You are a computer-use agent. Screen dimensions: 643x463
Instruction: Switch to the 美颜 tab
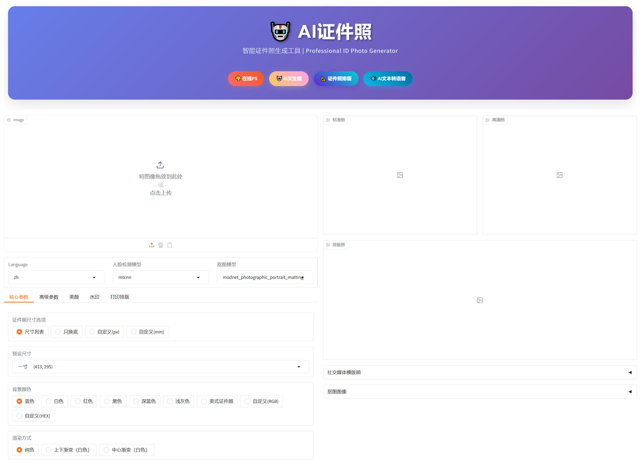(x=74, y=297)
